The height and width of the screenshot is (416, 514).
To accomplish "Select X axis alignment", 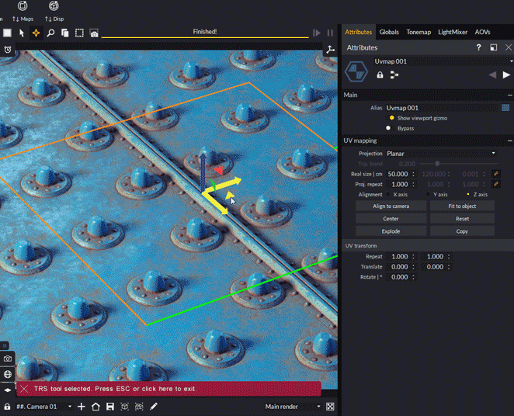I will (389, 195).
